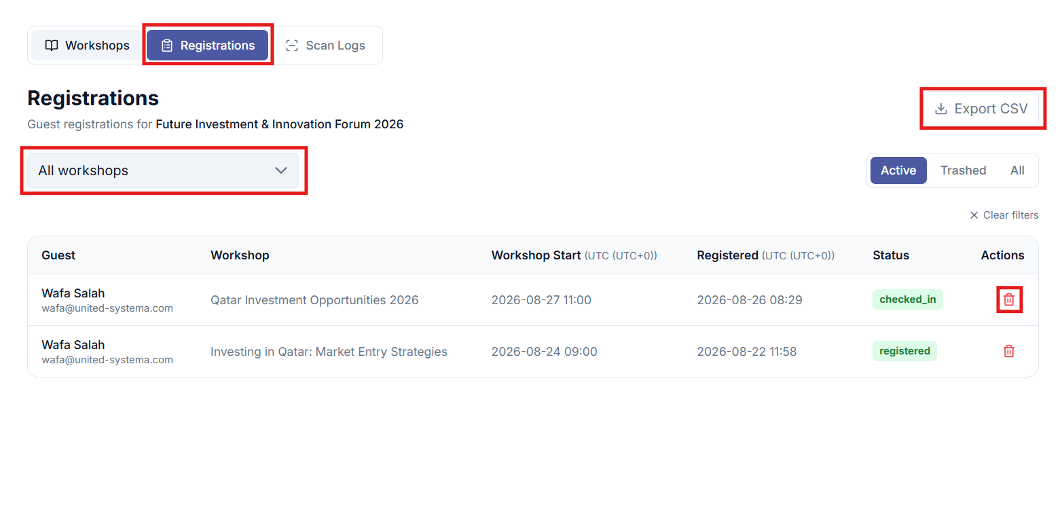Click the X icon next to Clear filters

tap(974, 215)
